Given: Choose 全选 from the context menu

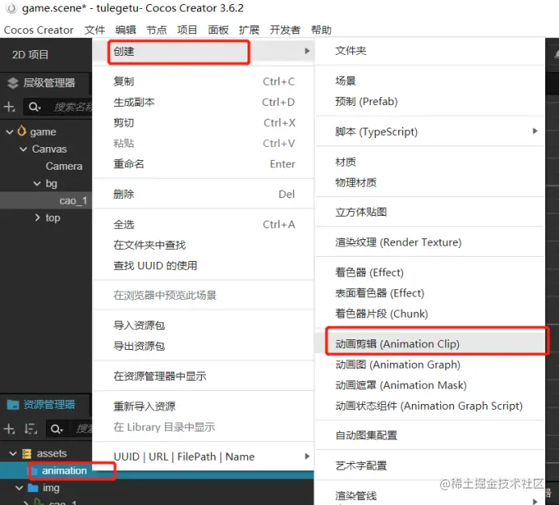Looking at the screenshot, I should tap(204, 225).
